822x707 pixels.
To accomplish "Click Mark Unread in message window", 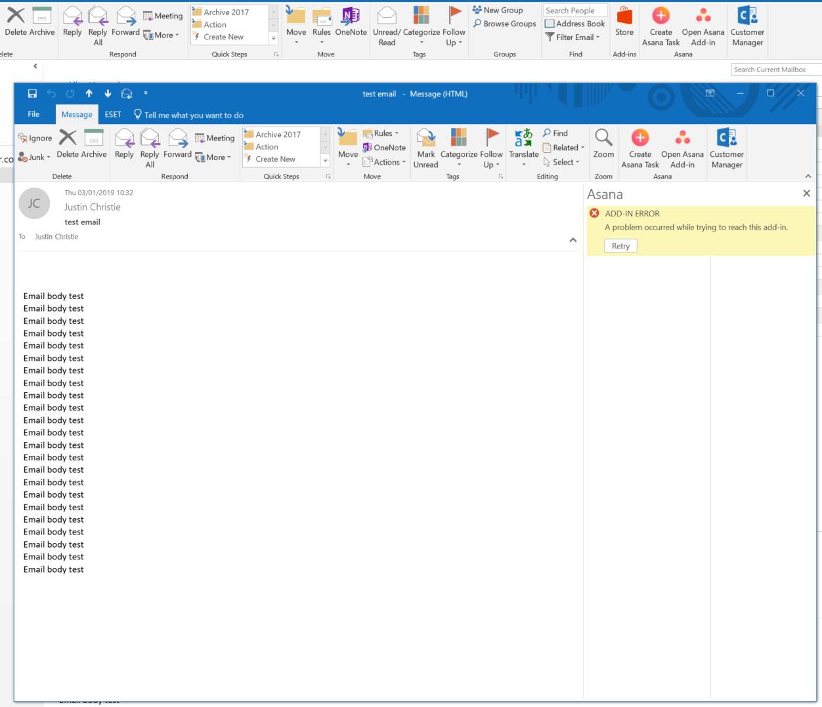I will [x=426, y=148].
